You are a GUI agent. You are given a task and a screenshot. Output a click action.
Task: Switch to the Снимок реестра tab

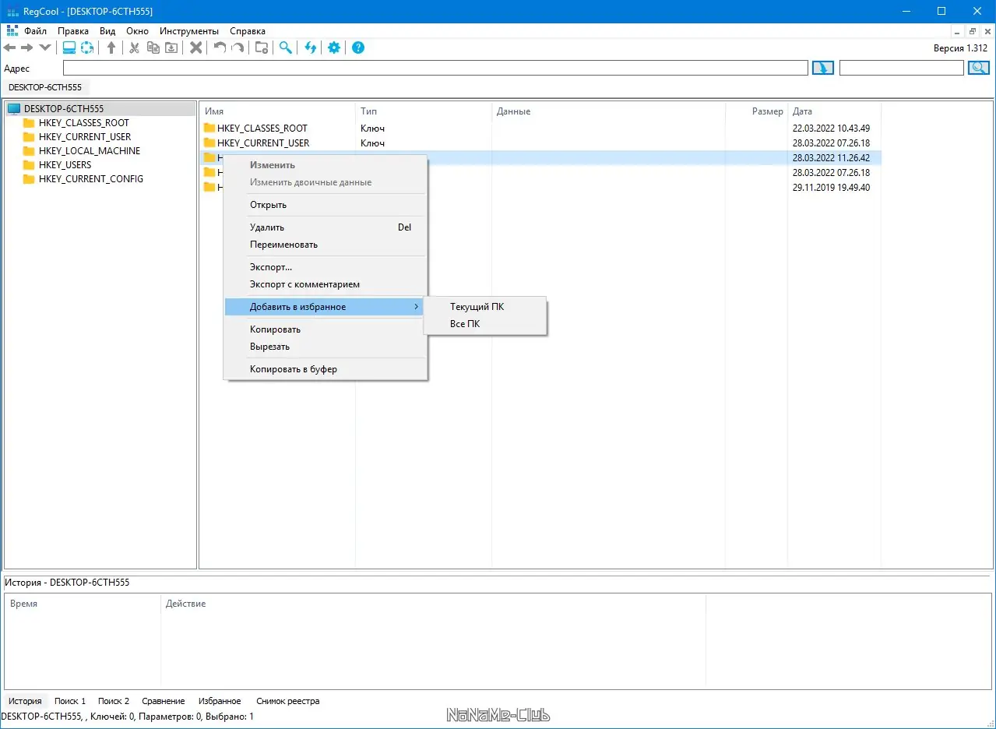(288, 701)
